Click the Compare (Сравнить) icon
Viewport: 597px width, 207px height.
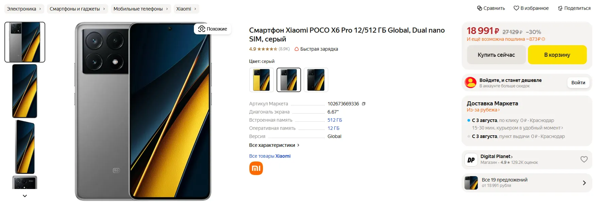pos(480,8)
